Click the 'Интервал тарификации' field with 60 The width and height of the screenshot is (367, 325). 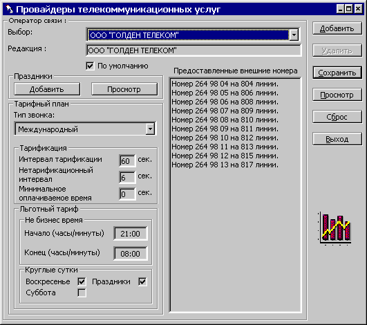127,161
